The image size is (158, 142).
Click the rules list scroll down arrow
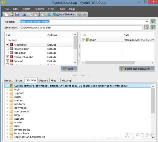click(x=75, y=63)
